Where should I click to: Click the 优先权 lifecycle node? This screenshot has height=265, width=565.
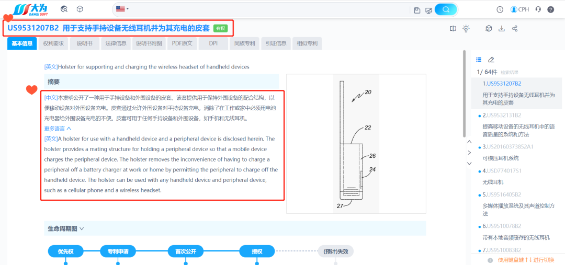(65, 251)
